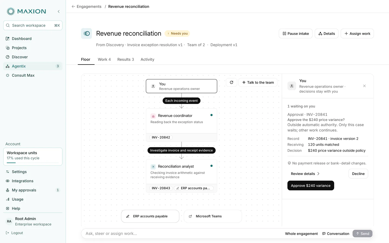The width and height of the screenshot is (389, 243).
Task: Approve the $240 variance
Action: pos(311,185)
